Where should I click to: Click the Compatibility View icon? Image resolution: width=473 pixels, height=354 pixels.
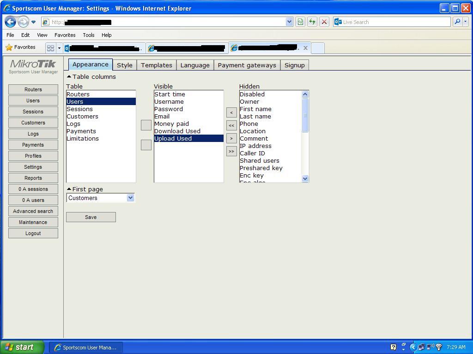300,22
